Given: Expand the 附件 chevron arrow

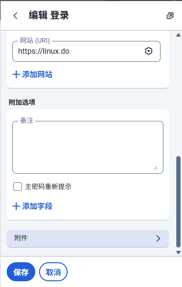Looking at the screenshot, I should [x=158, y=238].
